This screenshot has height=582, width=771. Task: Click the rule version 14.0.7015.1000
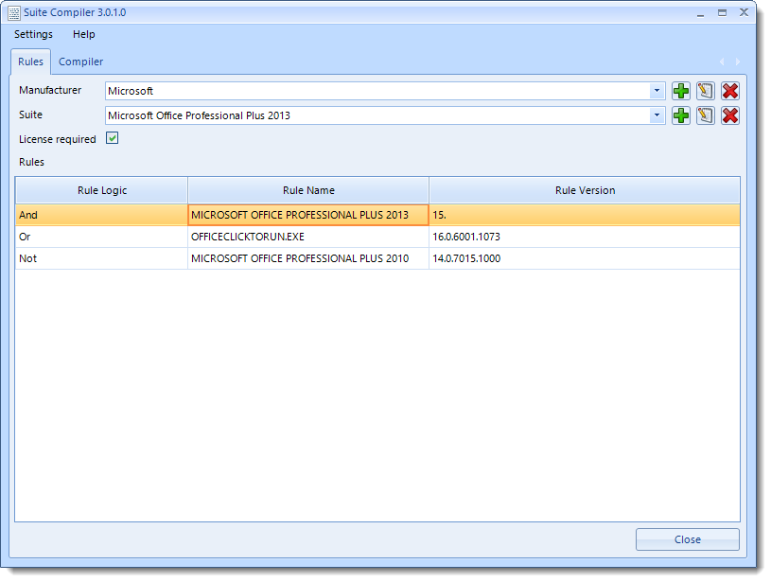[585, 258]
